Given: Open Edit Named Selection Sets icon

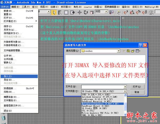Looking at the screenshot, I should pyautogui.click(x=151, y=13).
